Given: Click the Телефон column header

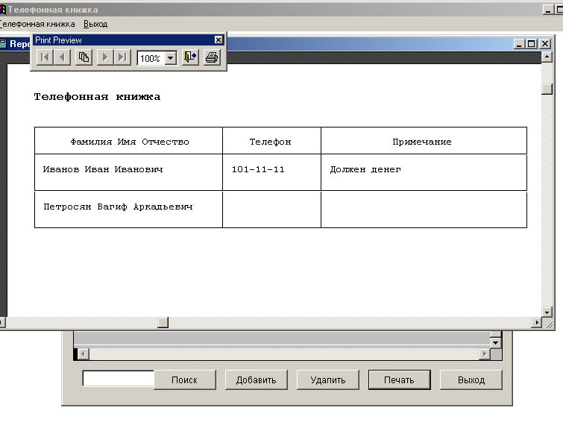Looking at the screenshot, I should click(x=271, y=142).
